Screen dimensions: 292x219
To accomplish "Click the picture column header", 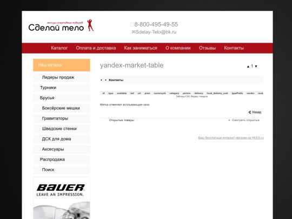I will click(x=187, y=93).
